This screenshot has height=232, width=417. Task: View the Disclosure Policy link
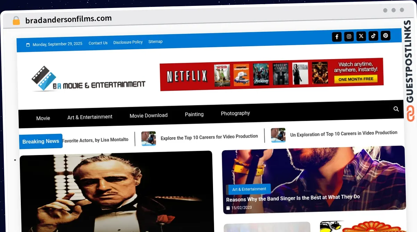128,42
